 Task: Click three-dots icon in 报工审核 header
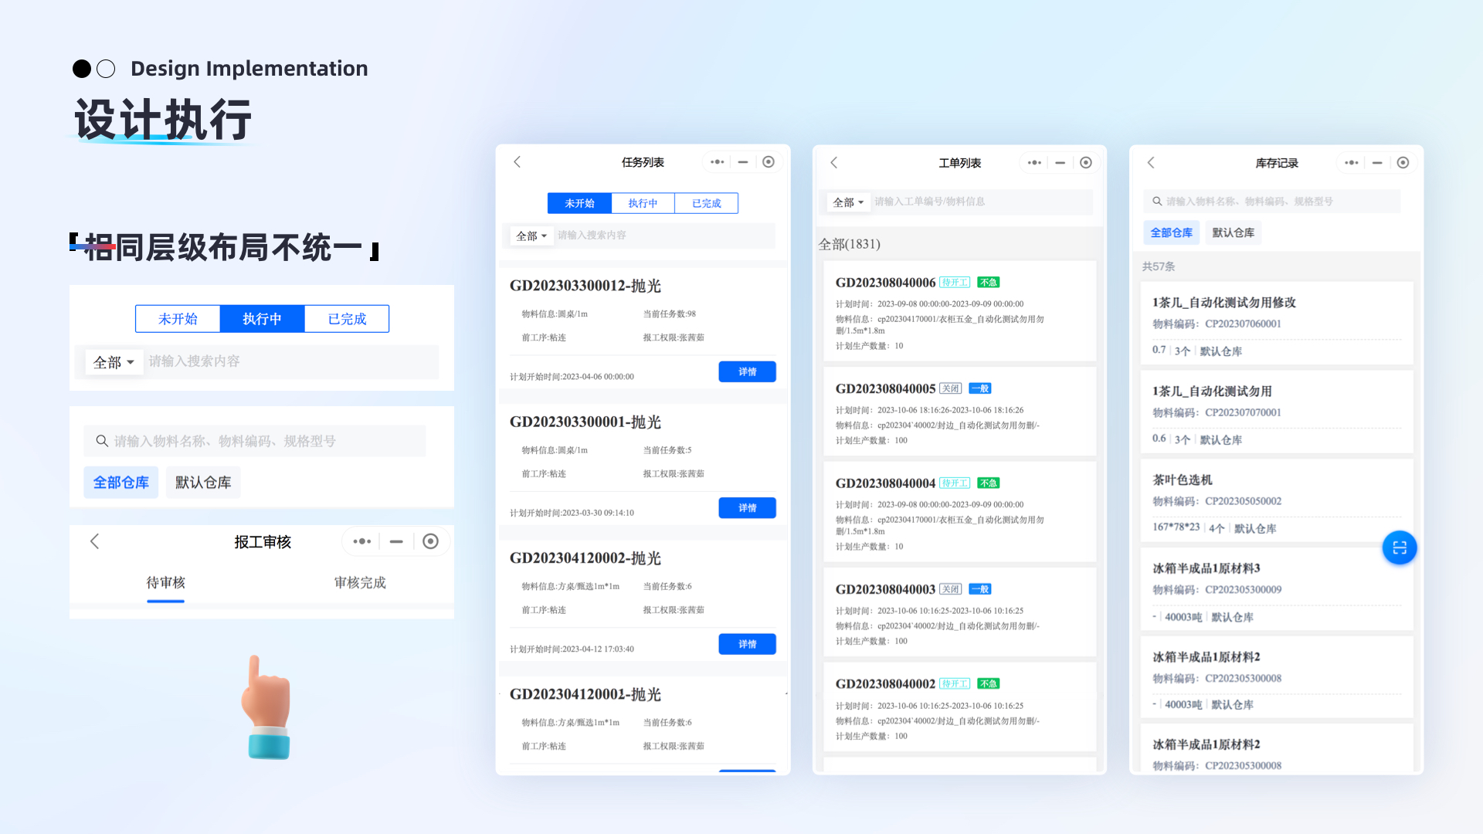pyautogui.click(x=361, y=542)
